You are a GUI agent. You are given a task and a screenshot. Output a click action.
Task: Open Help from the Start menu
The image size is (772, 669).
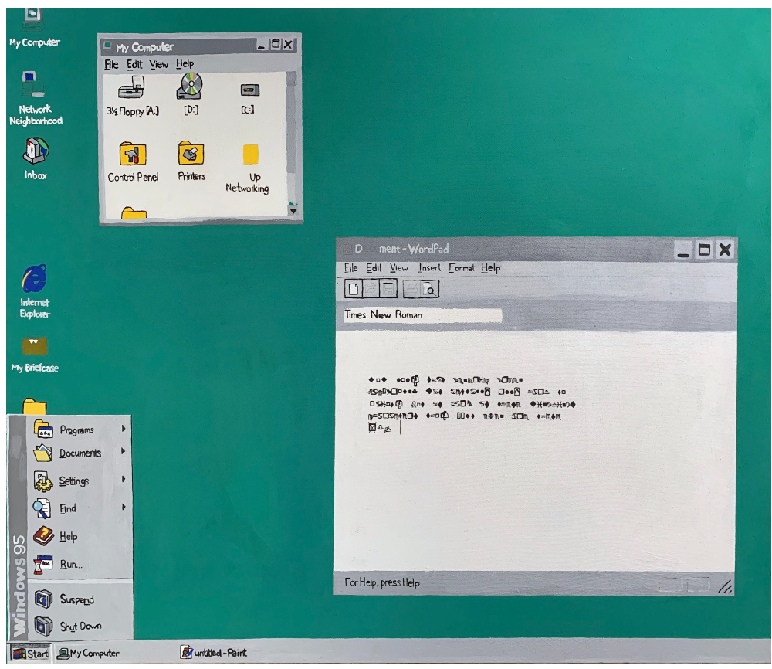click(79, 535)
